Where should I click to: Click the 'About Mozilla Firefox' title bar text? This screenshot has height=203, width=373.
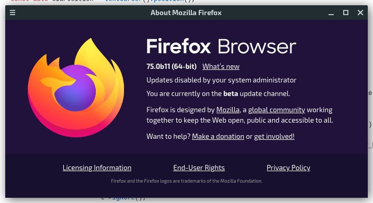[x=186, y=13]
